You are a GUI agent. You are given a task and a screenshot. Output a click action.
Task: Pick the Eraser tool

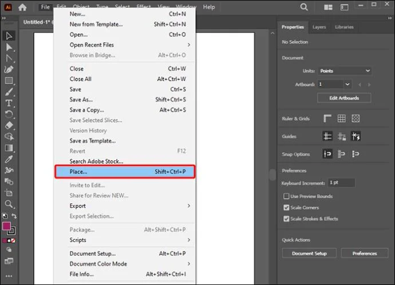[9, 125]
